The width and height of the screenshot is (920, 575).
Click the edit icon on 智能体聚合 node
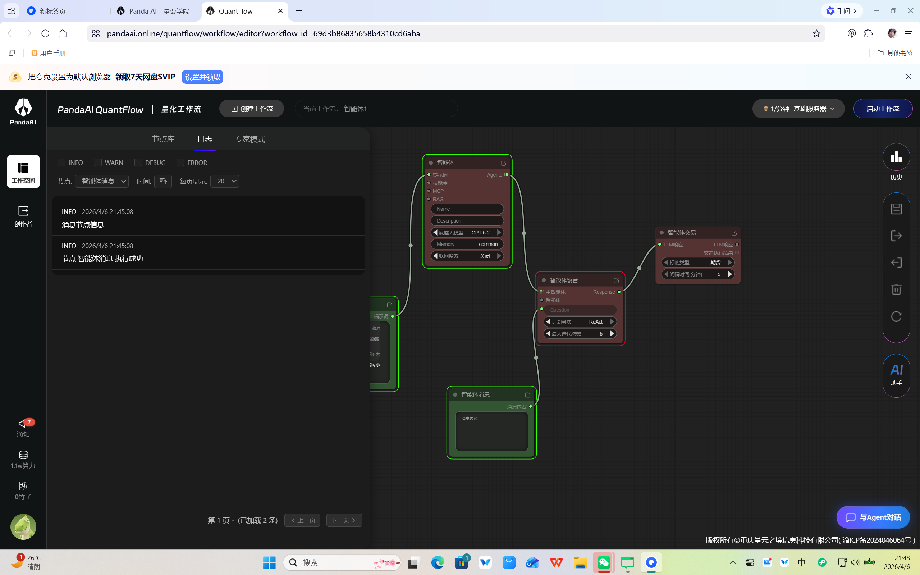click(x=616, y=280)
